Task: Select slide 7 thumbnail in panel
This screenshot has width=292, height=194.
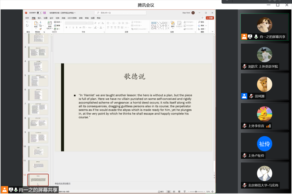Action: [x=38, y=109]
